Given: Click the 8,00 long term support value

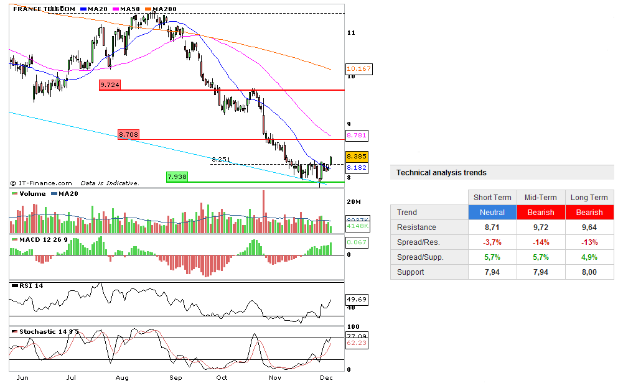Looking at the screenshot, I should [589, 272].
